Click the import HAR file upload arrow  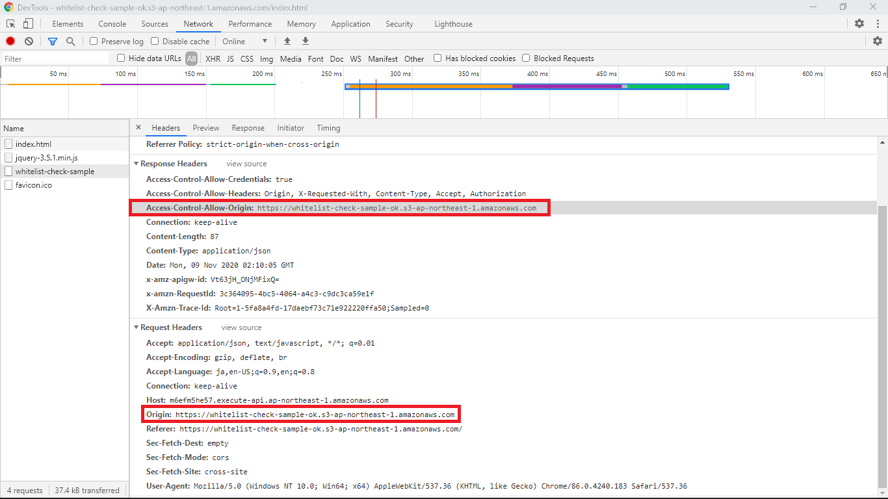(x=287, y=41)
